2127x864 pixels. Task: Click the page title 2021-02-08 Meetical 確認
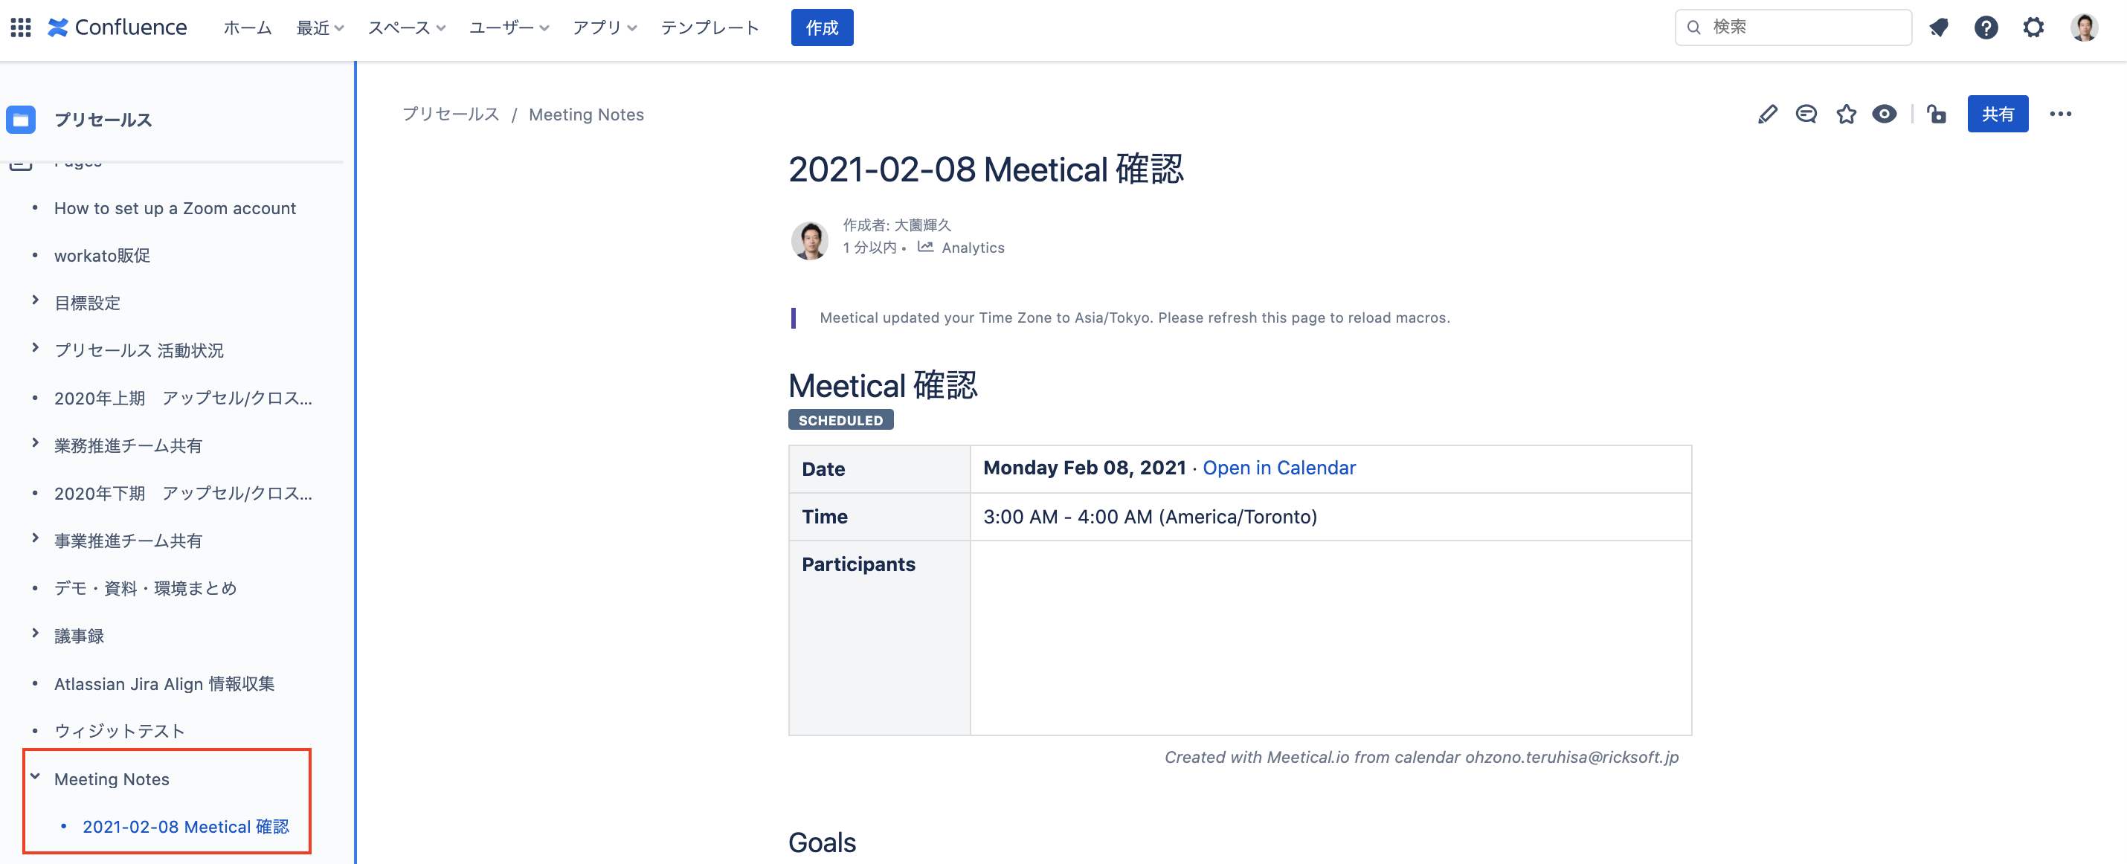pyautogui.click(x=986, y=170)
